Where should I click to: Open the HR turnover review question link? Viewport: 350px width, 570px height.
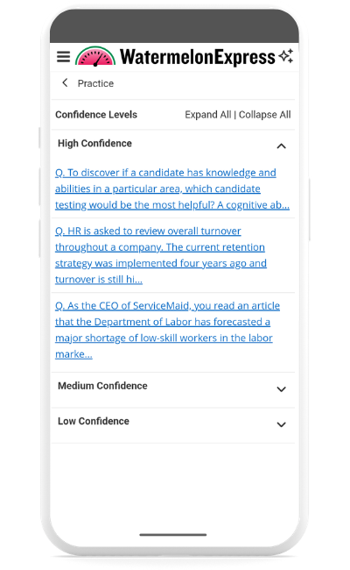(x=161, y=255)
